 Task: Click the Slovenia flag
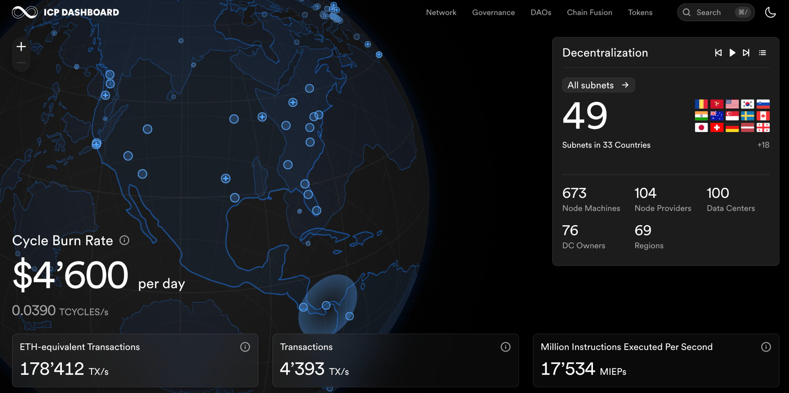pyautogui.click(x=763, y=104)
